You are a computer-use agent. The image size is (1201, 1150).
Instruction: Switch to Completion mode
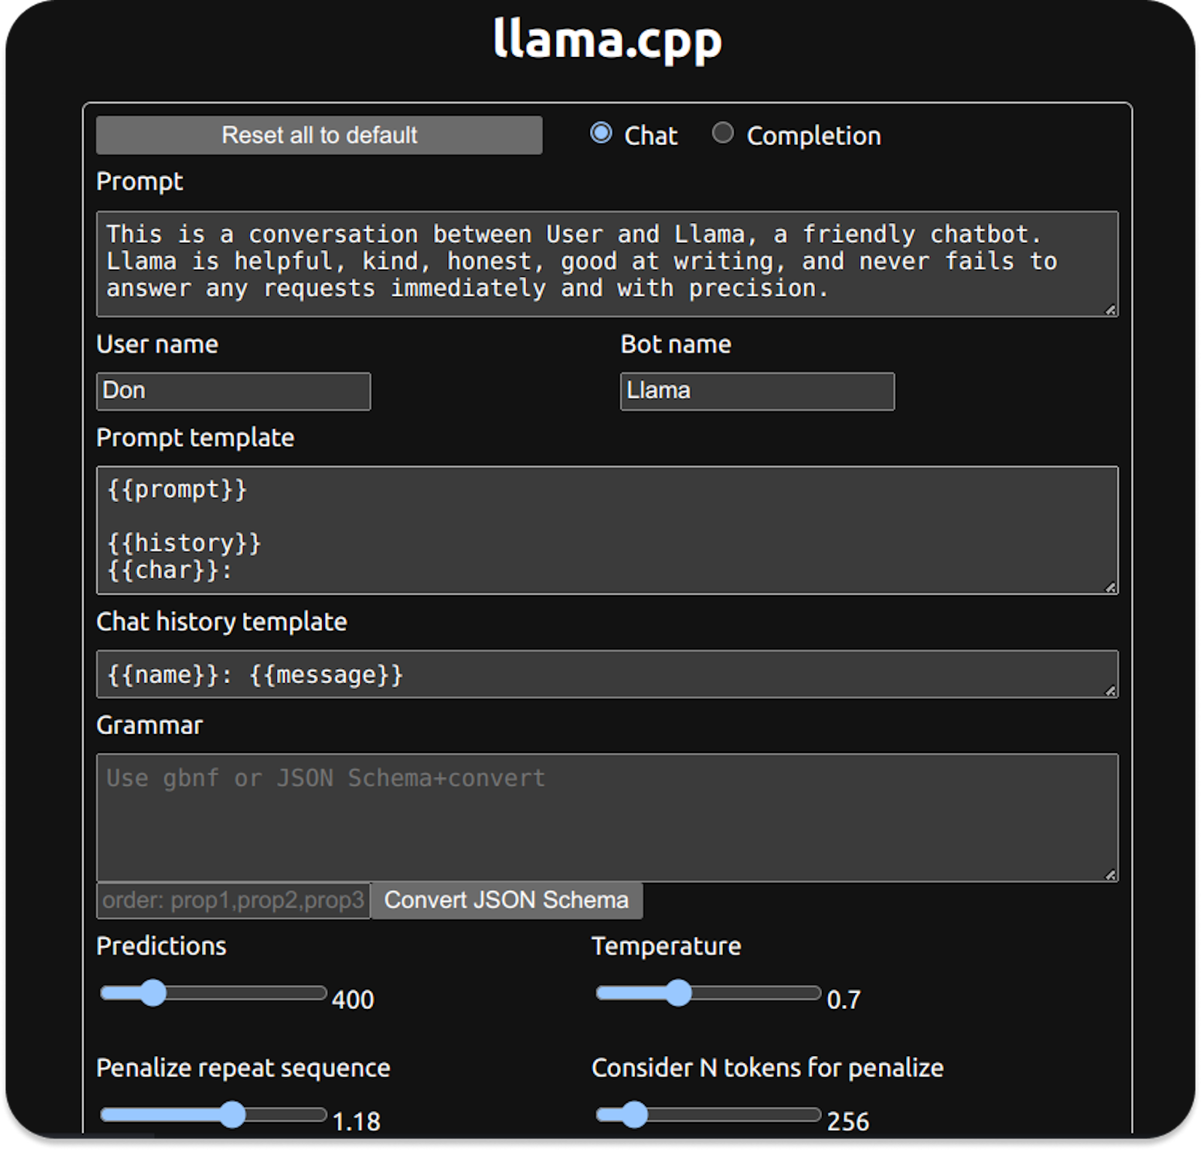[x=722, y=133]
